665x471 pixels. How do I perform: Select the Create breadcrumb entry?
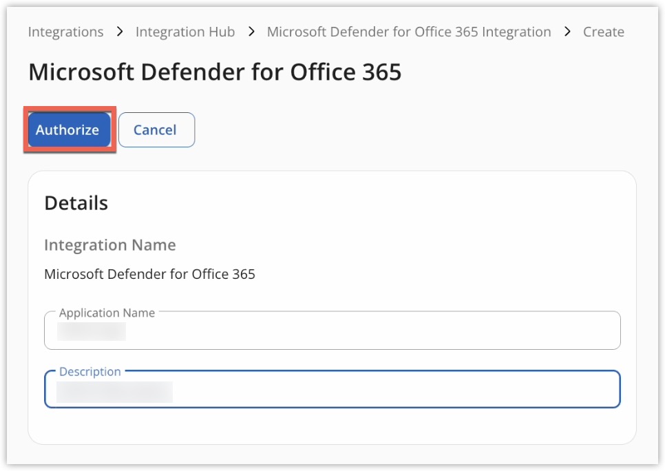[604, 32]
